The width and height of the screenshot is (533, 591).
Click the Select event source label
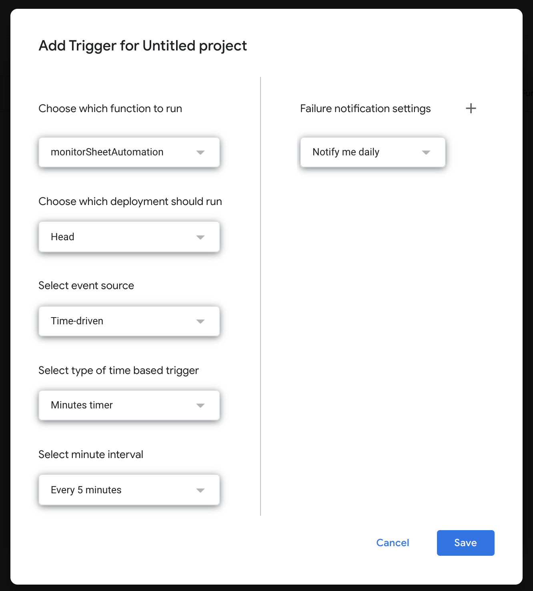pos(86,285)
